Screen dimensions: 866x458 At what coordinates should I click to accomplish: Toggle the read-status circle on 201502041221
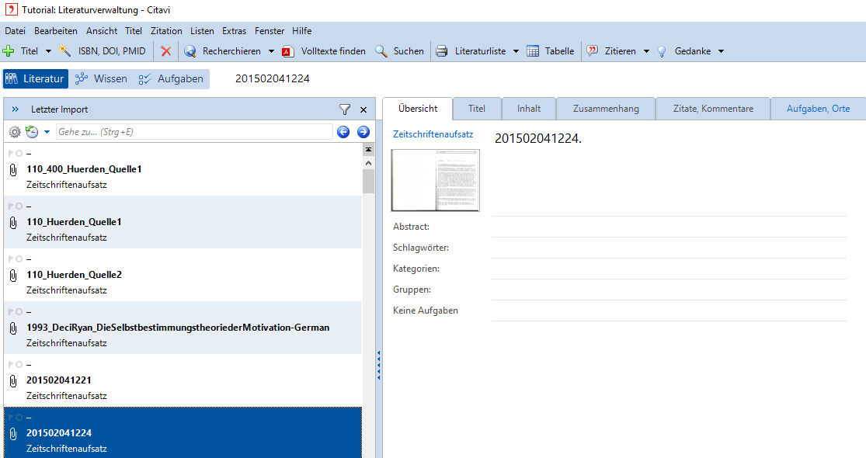coord(19,365)
